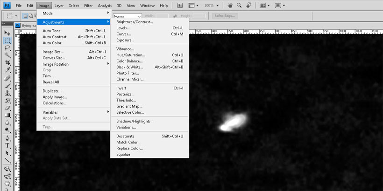This screenshot has width=383, height=191.
Task: Select the Eyedropper tool
Action: [7, 70]
